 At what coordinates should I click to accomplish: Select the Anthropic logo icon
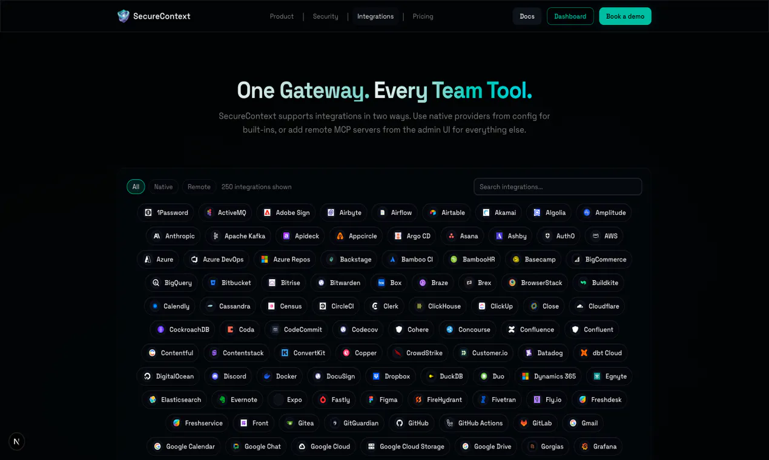[157, 236]
